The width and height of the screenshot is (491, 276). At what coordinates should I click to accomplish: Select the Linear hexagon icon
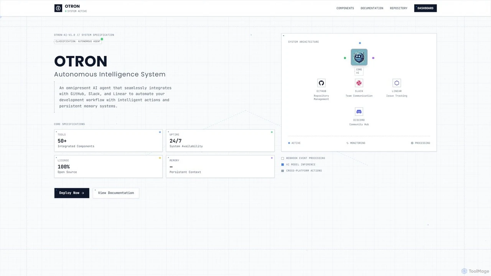pos(397,83)
